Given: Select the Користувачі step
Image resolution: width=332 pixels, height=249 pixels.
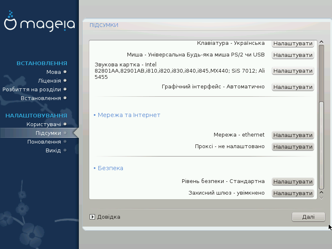Looking at the screenshot, I should tap(44, 124).
